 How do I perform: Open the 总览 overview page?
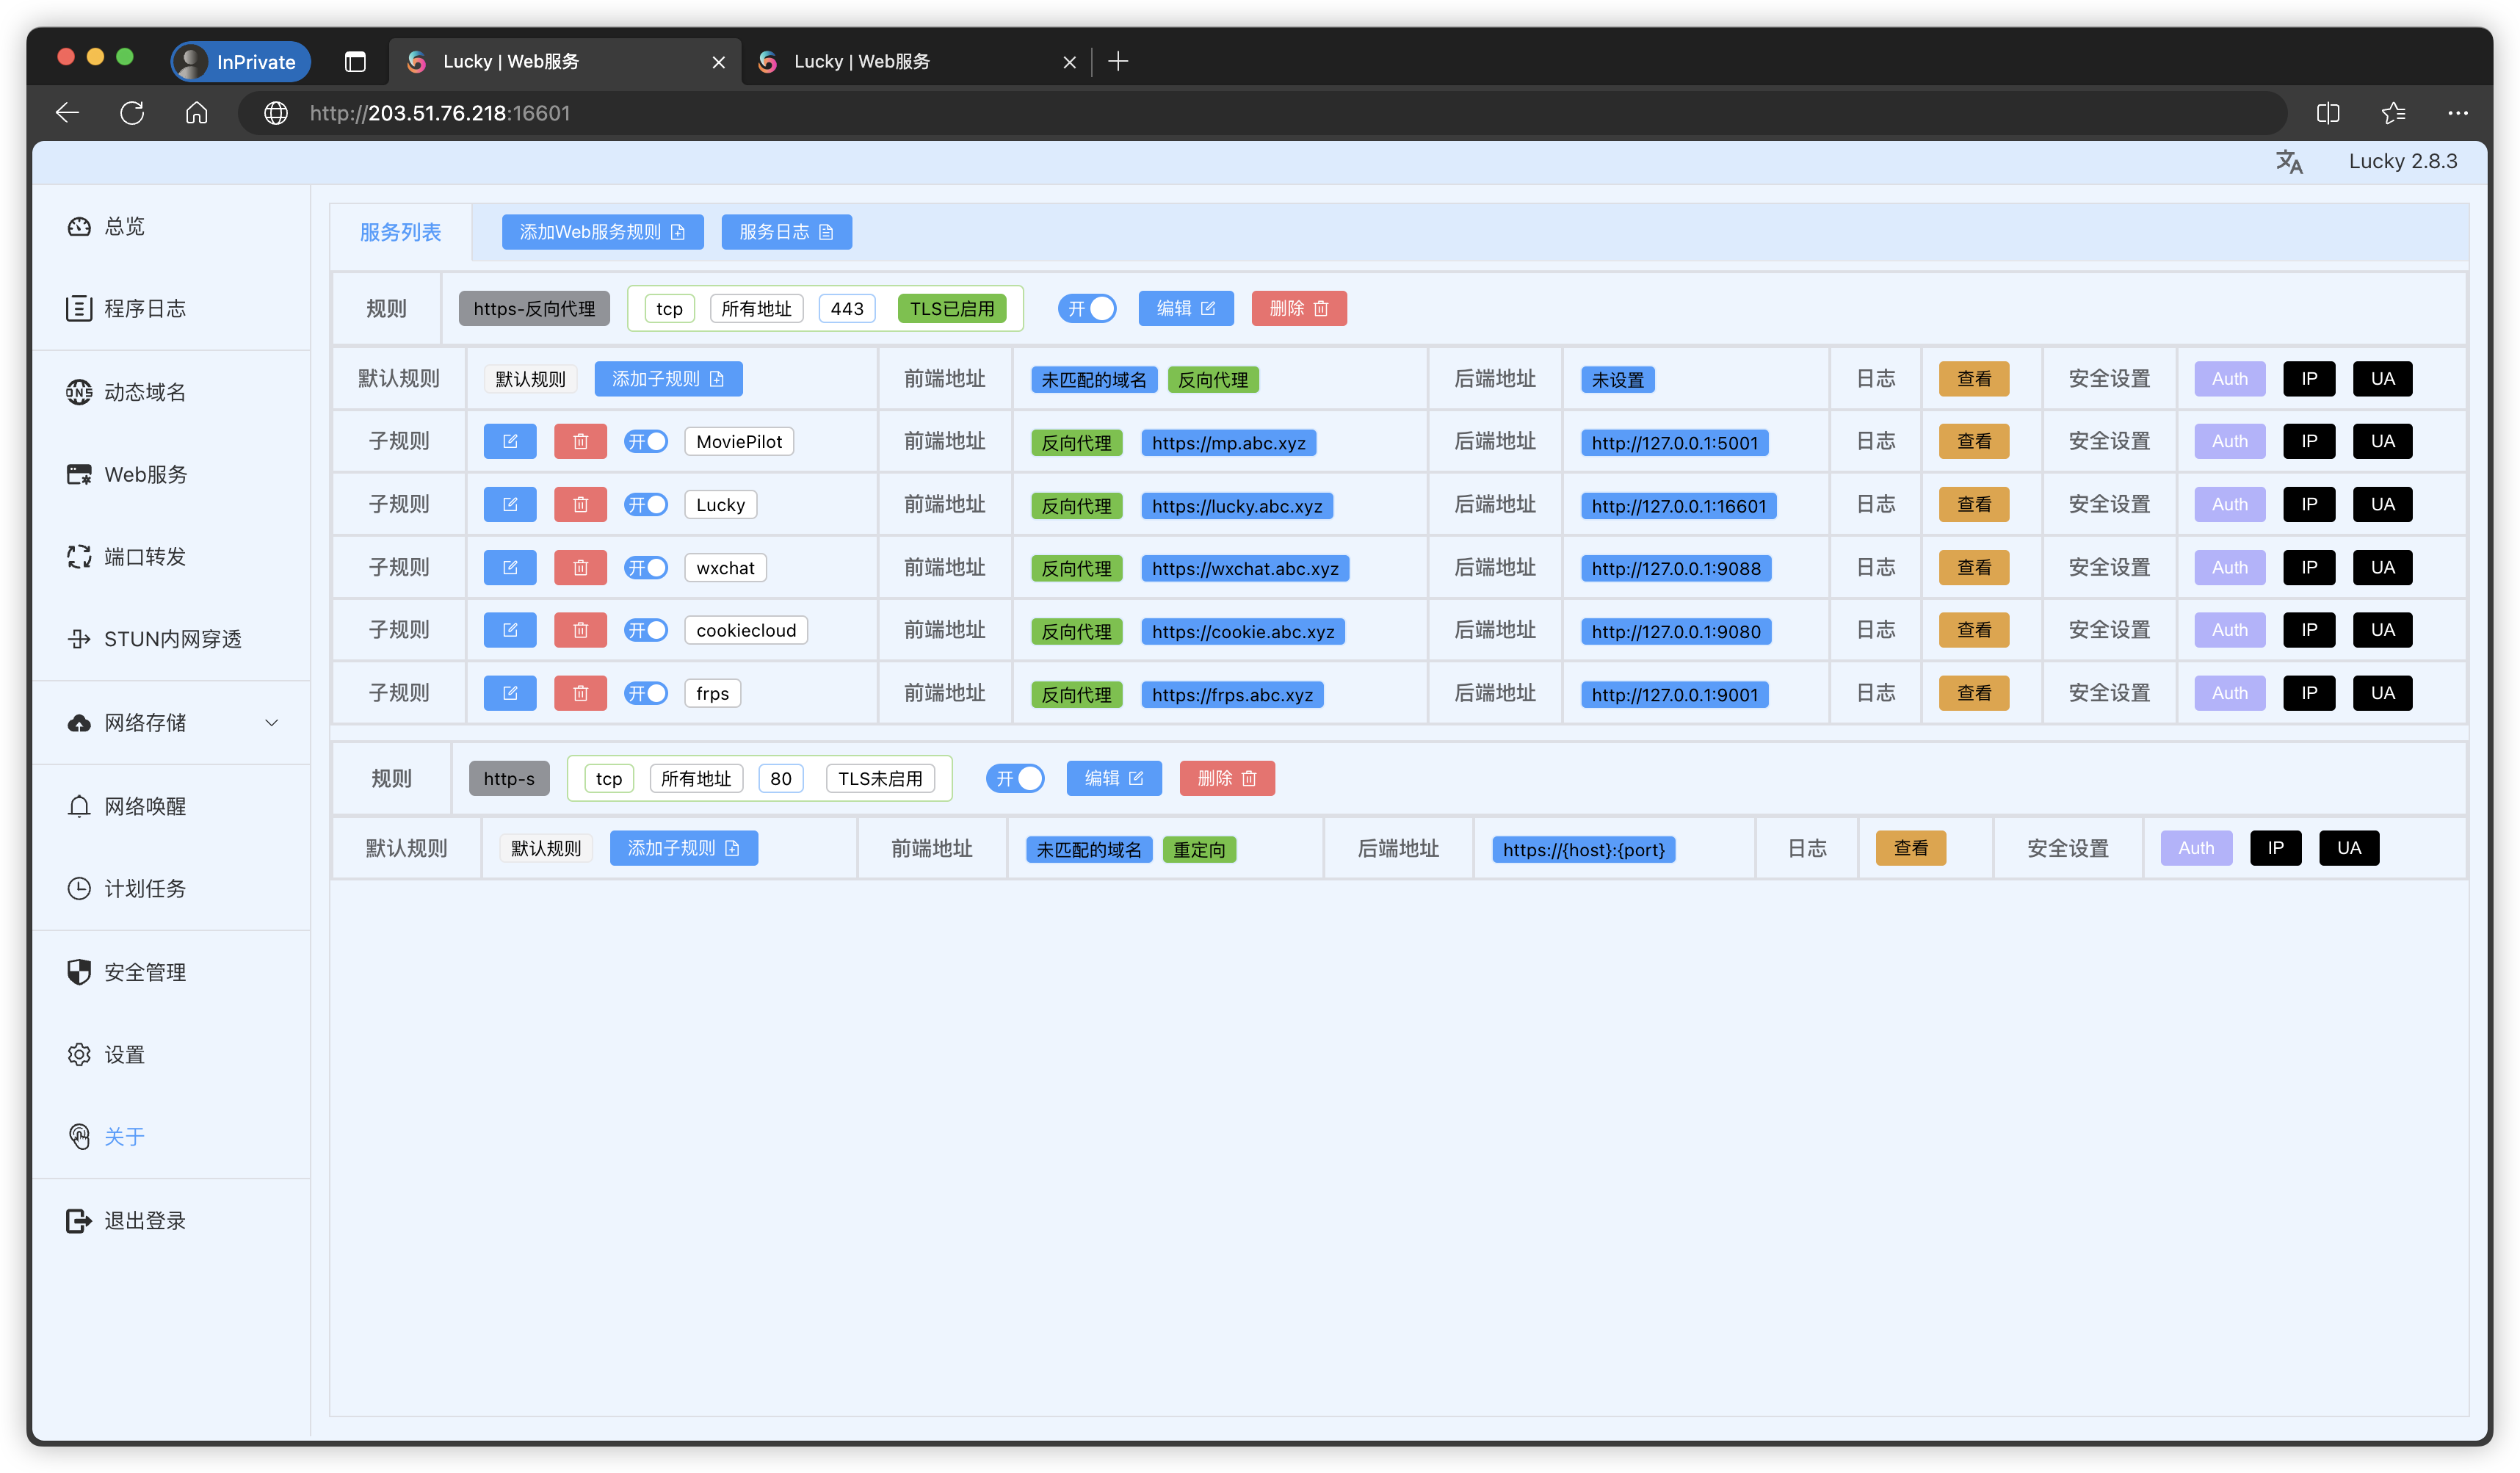pyautogui.click(x=106, y=227)
